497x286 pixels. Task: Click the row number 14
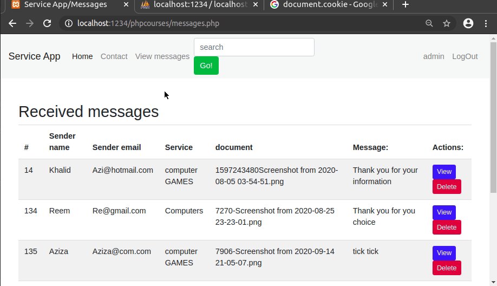pos(29,170)
